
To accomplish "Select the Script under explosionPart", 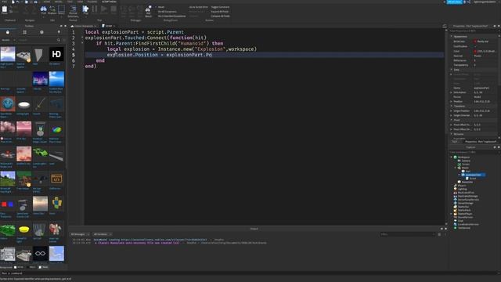I will coord(473,179).
